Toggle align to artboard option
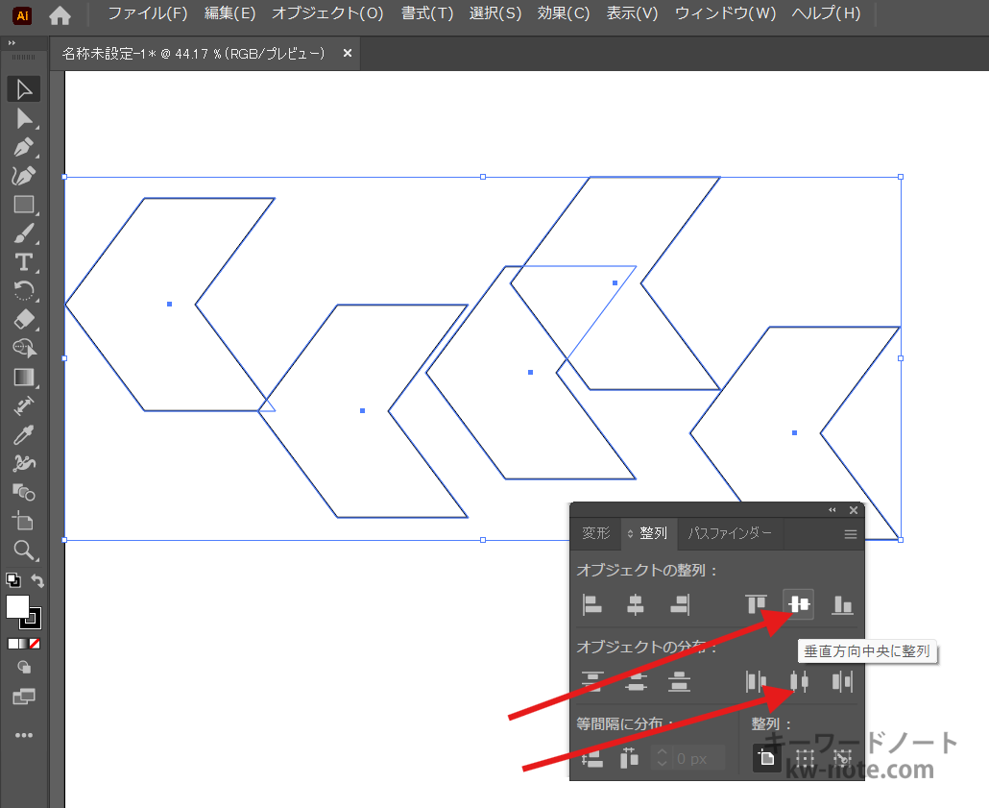 (766, 757)
